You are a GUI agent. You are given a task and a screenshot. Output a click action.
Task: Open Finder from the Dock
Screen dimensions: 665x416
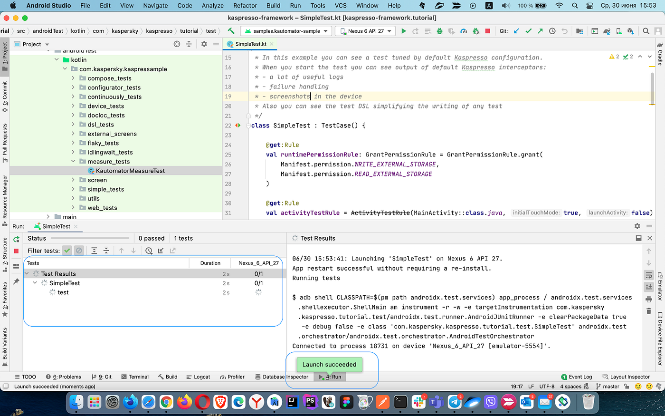76,402
